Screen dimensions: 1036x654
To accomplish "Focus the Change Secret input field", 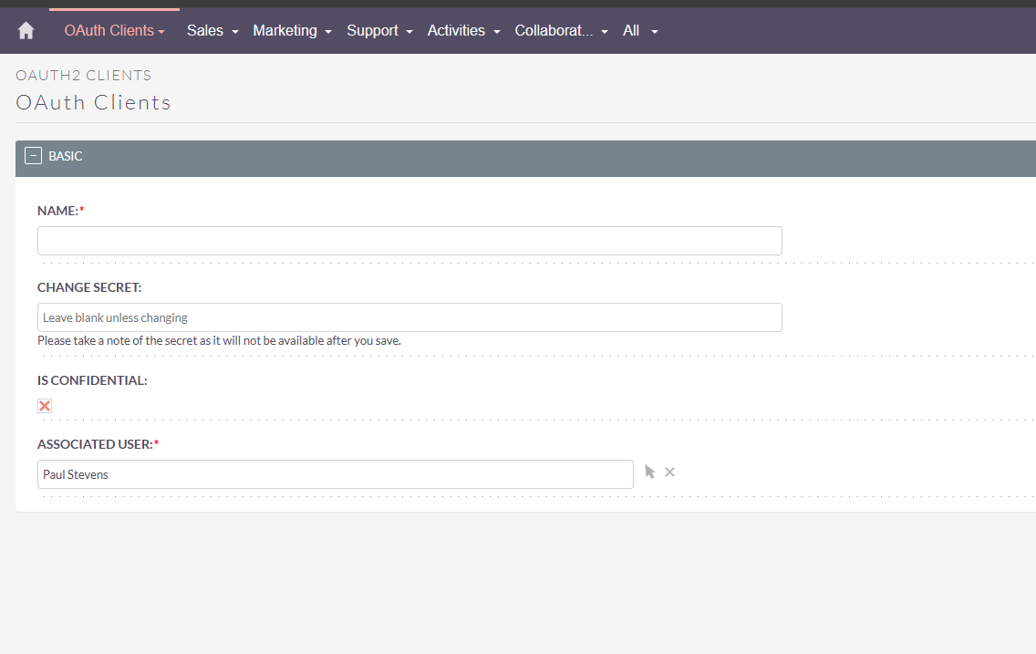I will (x=409, y=317).
